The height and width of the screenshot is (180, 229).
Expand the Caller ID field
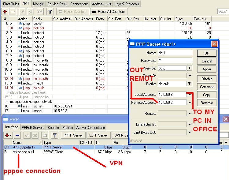point(190,76)
